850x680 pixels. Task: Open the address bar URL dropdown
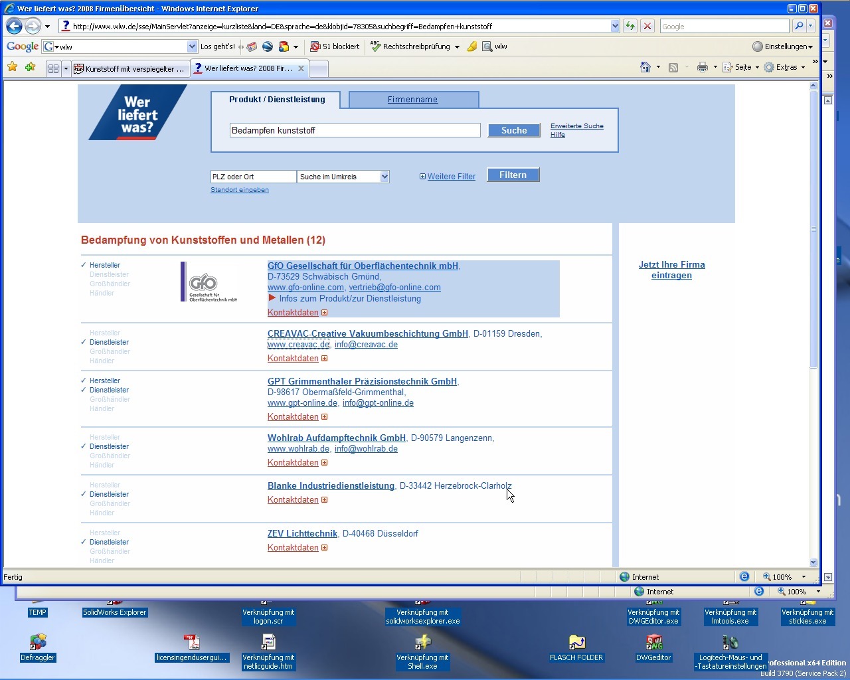[614, 27]
